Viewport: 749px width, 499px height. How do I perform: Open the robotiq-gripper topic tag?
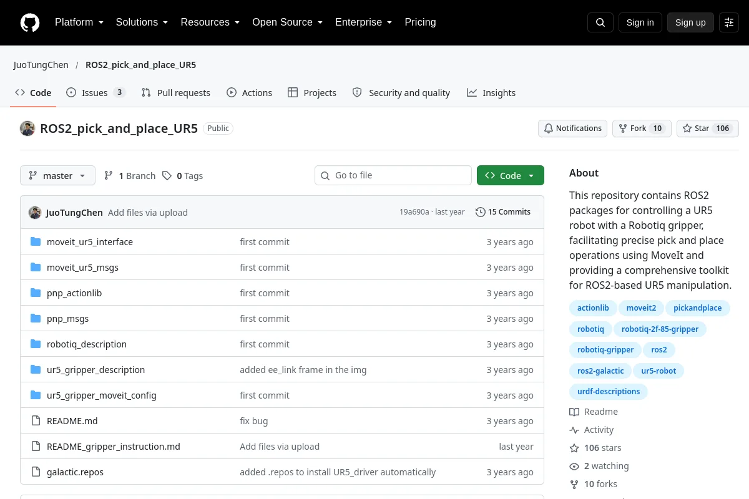pos(605,350)
